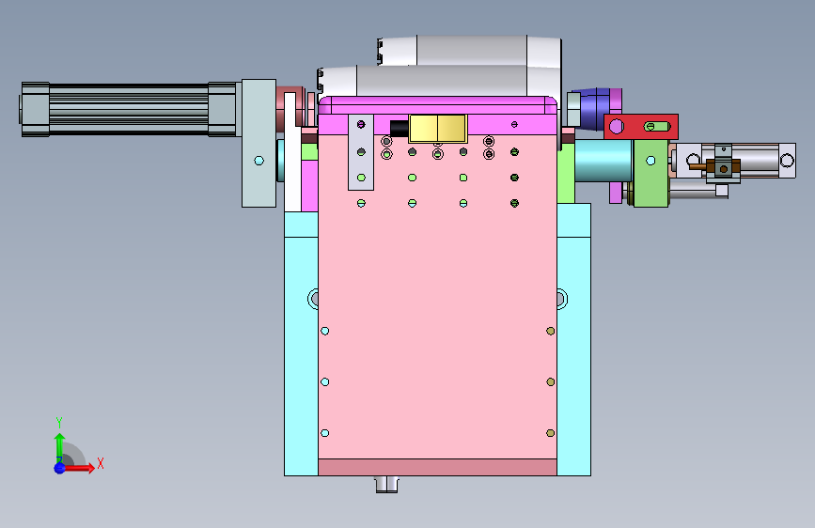Screen dimensions: 815x528
Task: Select the brown sensor clamp on small cylinder
Action: point(723,167)
